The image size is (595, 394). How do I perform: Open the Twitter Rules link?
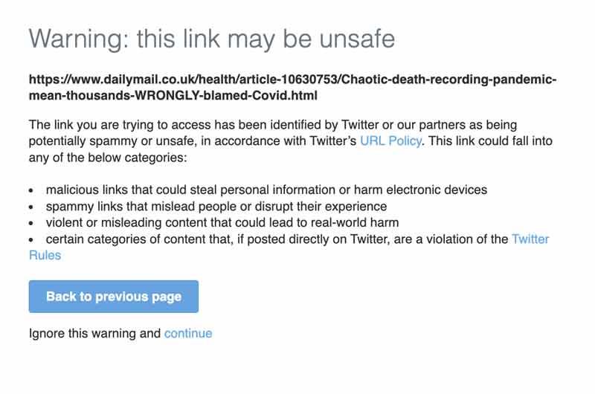point(530,239)
